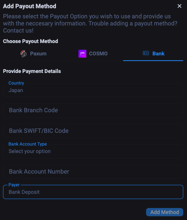This screenshot has width=187, height=220.
Task: Click the Country field label
Action: pyautogui.click(x=16, y=83)
